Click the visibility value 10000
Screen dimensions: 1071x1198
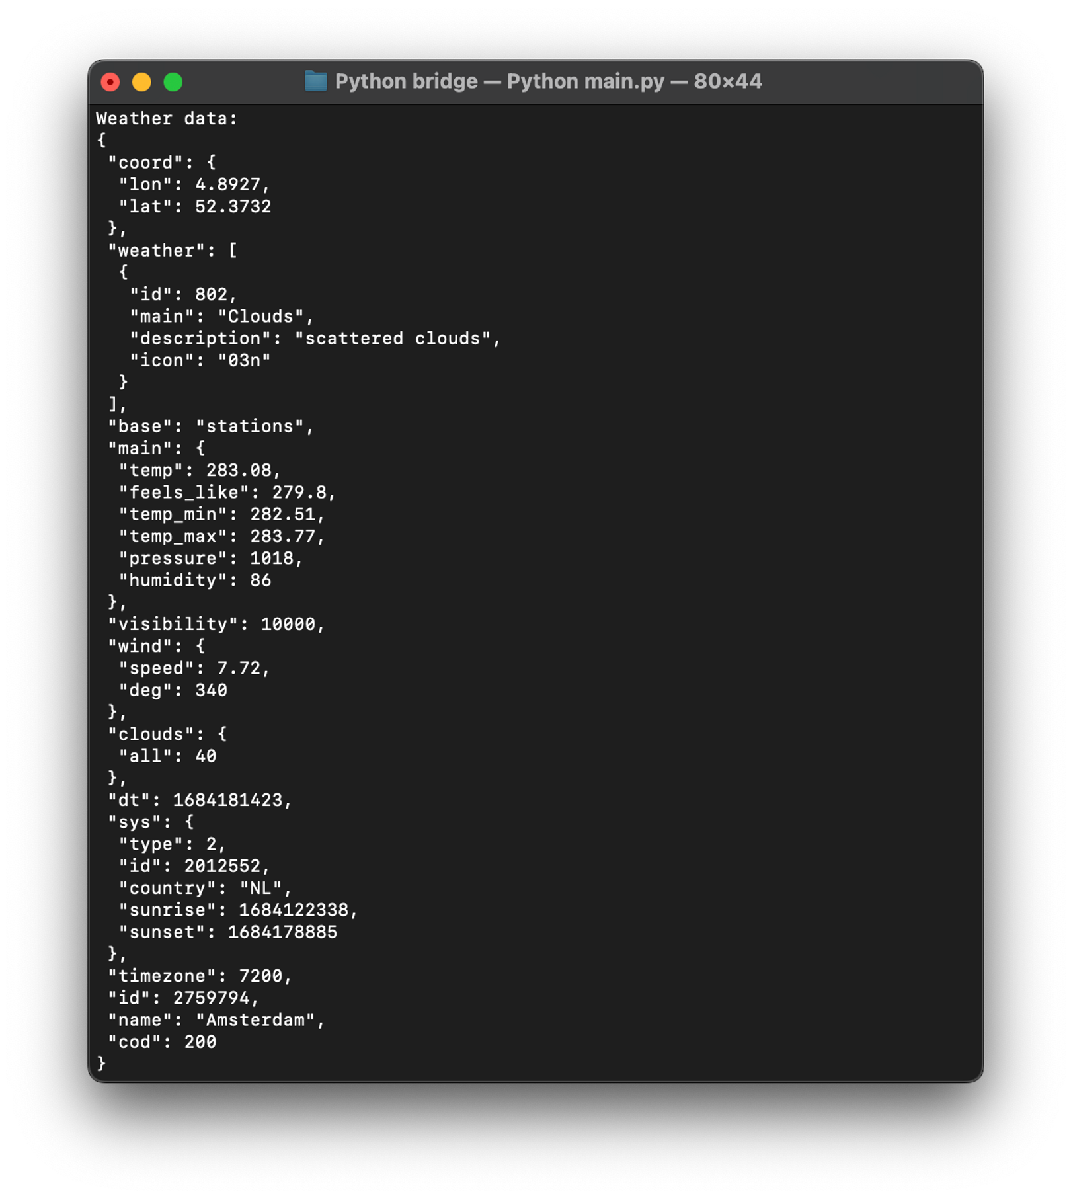[x=288, y=624]
